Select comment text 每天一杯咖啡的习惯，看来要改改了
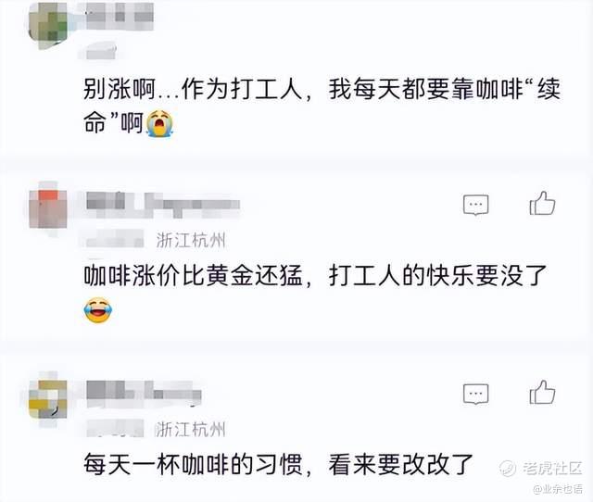Image resolution: width=593 pixels, height=502 pixels. (x=278, y=465)
